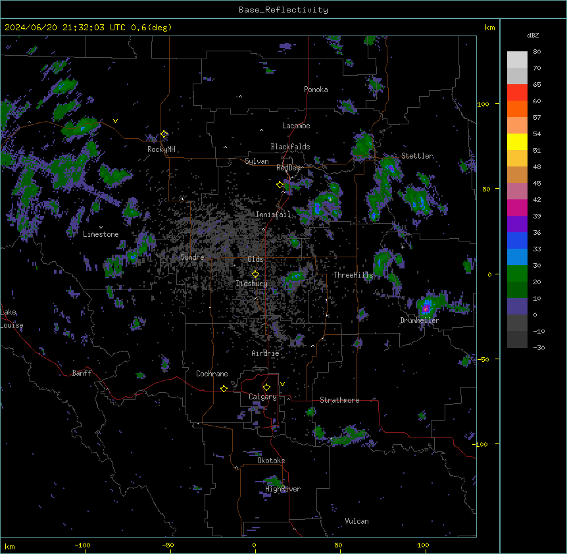Click the yellow diamond marker above Calgary label

tap(266, 388)
